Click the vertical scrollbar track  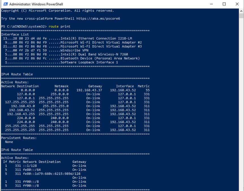tap(241, 115)
